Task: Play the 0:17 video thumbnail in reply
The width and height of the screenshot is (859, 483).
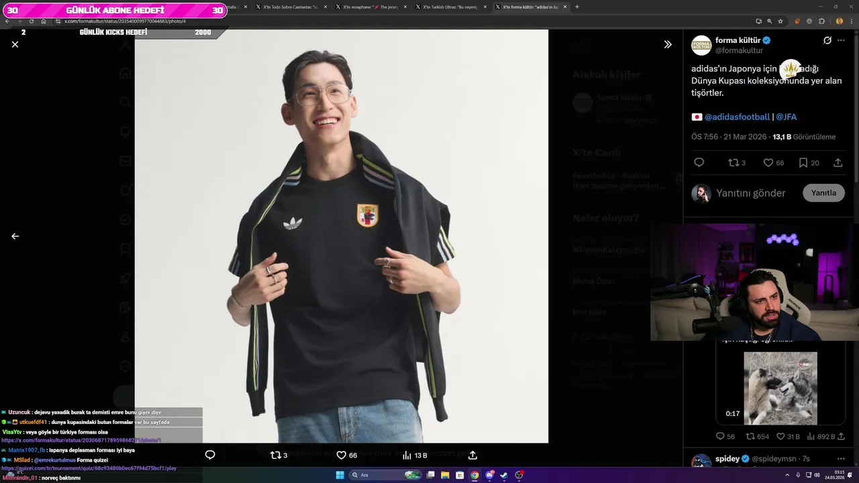Action: tap(780, 388)
